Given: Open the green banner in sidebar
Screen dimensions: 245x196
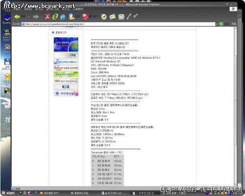Looking at the screenshot, I should coord(66,74).
